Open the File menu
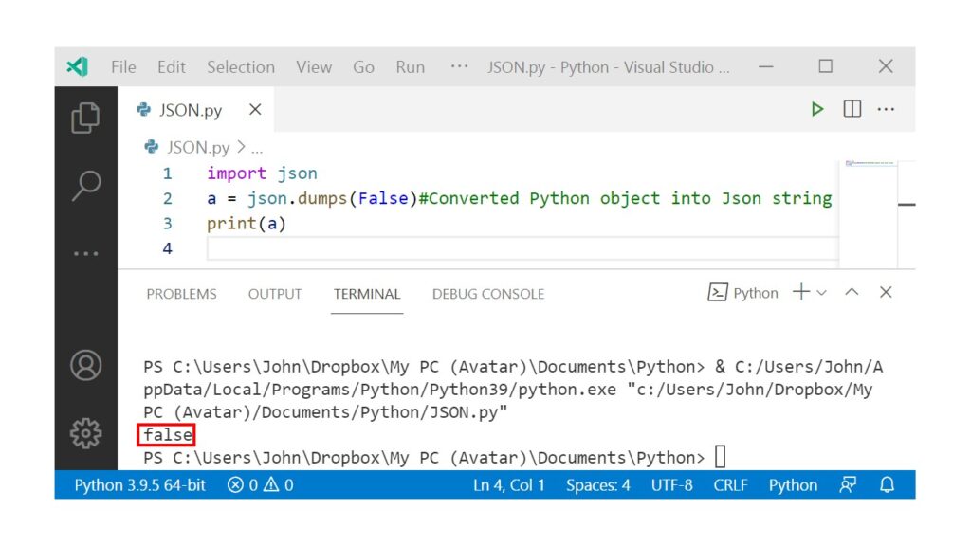971x546 pixels. pyautogui.click(x=123, y=67)
